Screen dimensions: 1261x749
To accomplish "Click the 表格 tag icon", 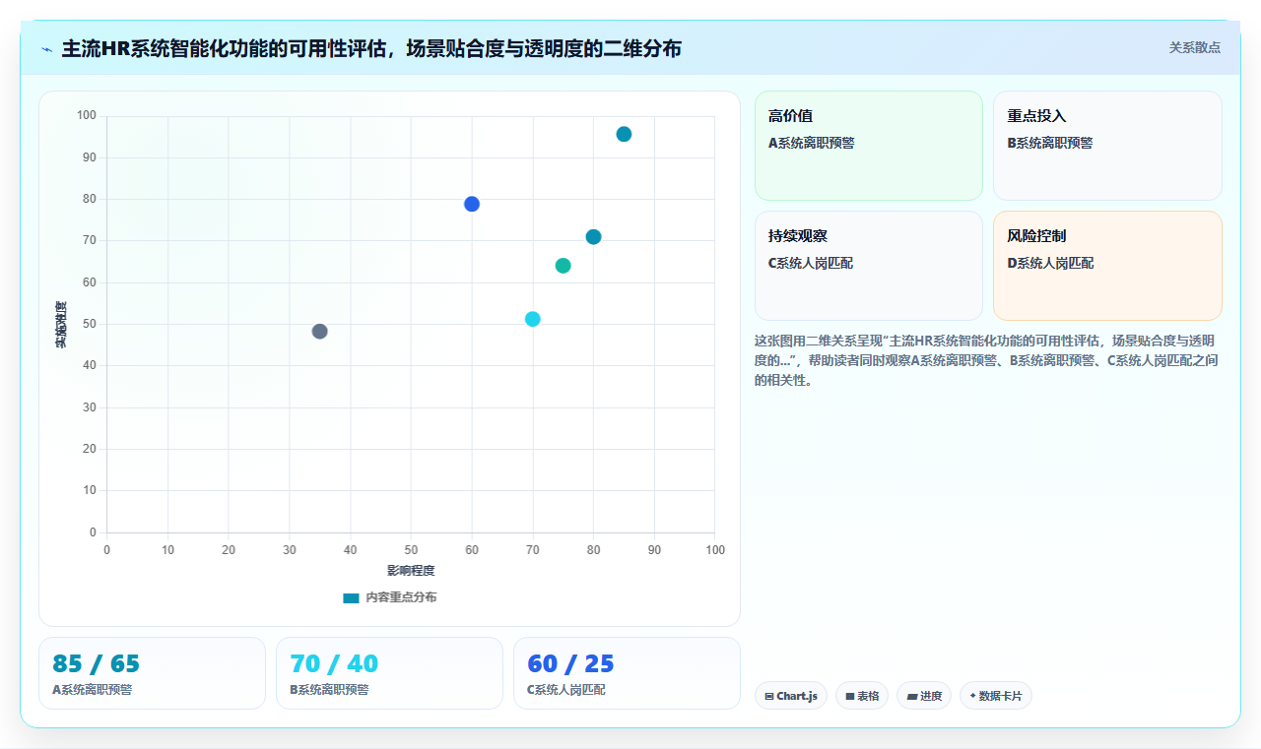I will tap(850, 697).
